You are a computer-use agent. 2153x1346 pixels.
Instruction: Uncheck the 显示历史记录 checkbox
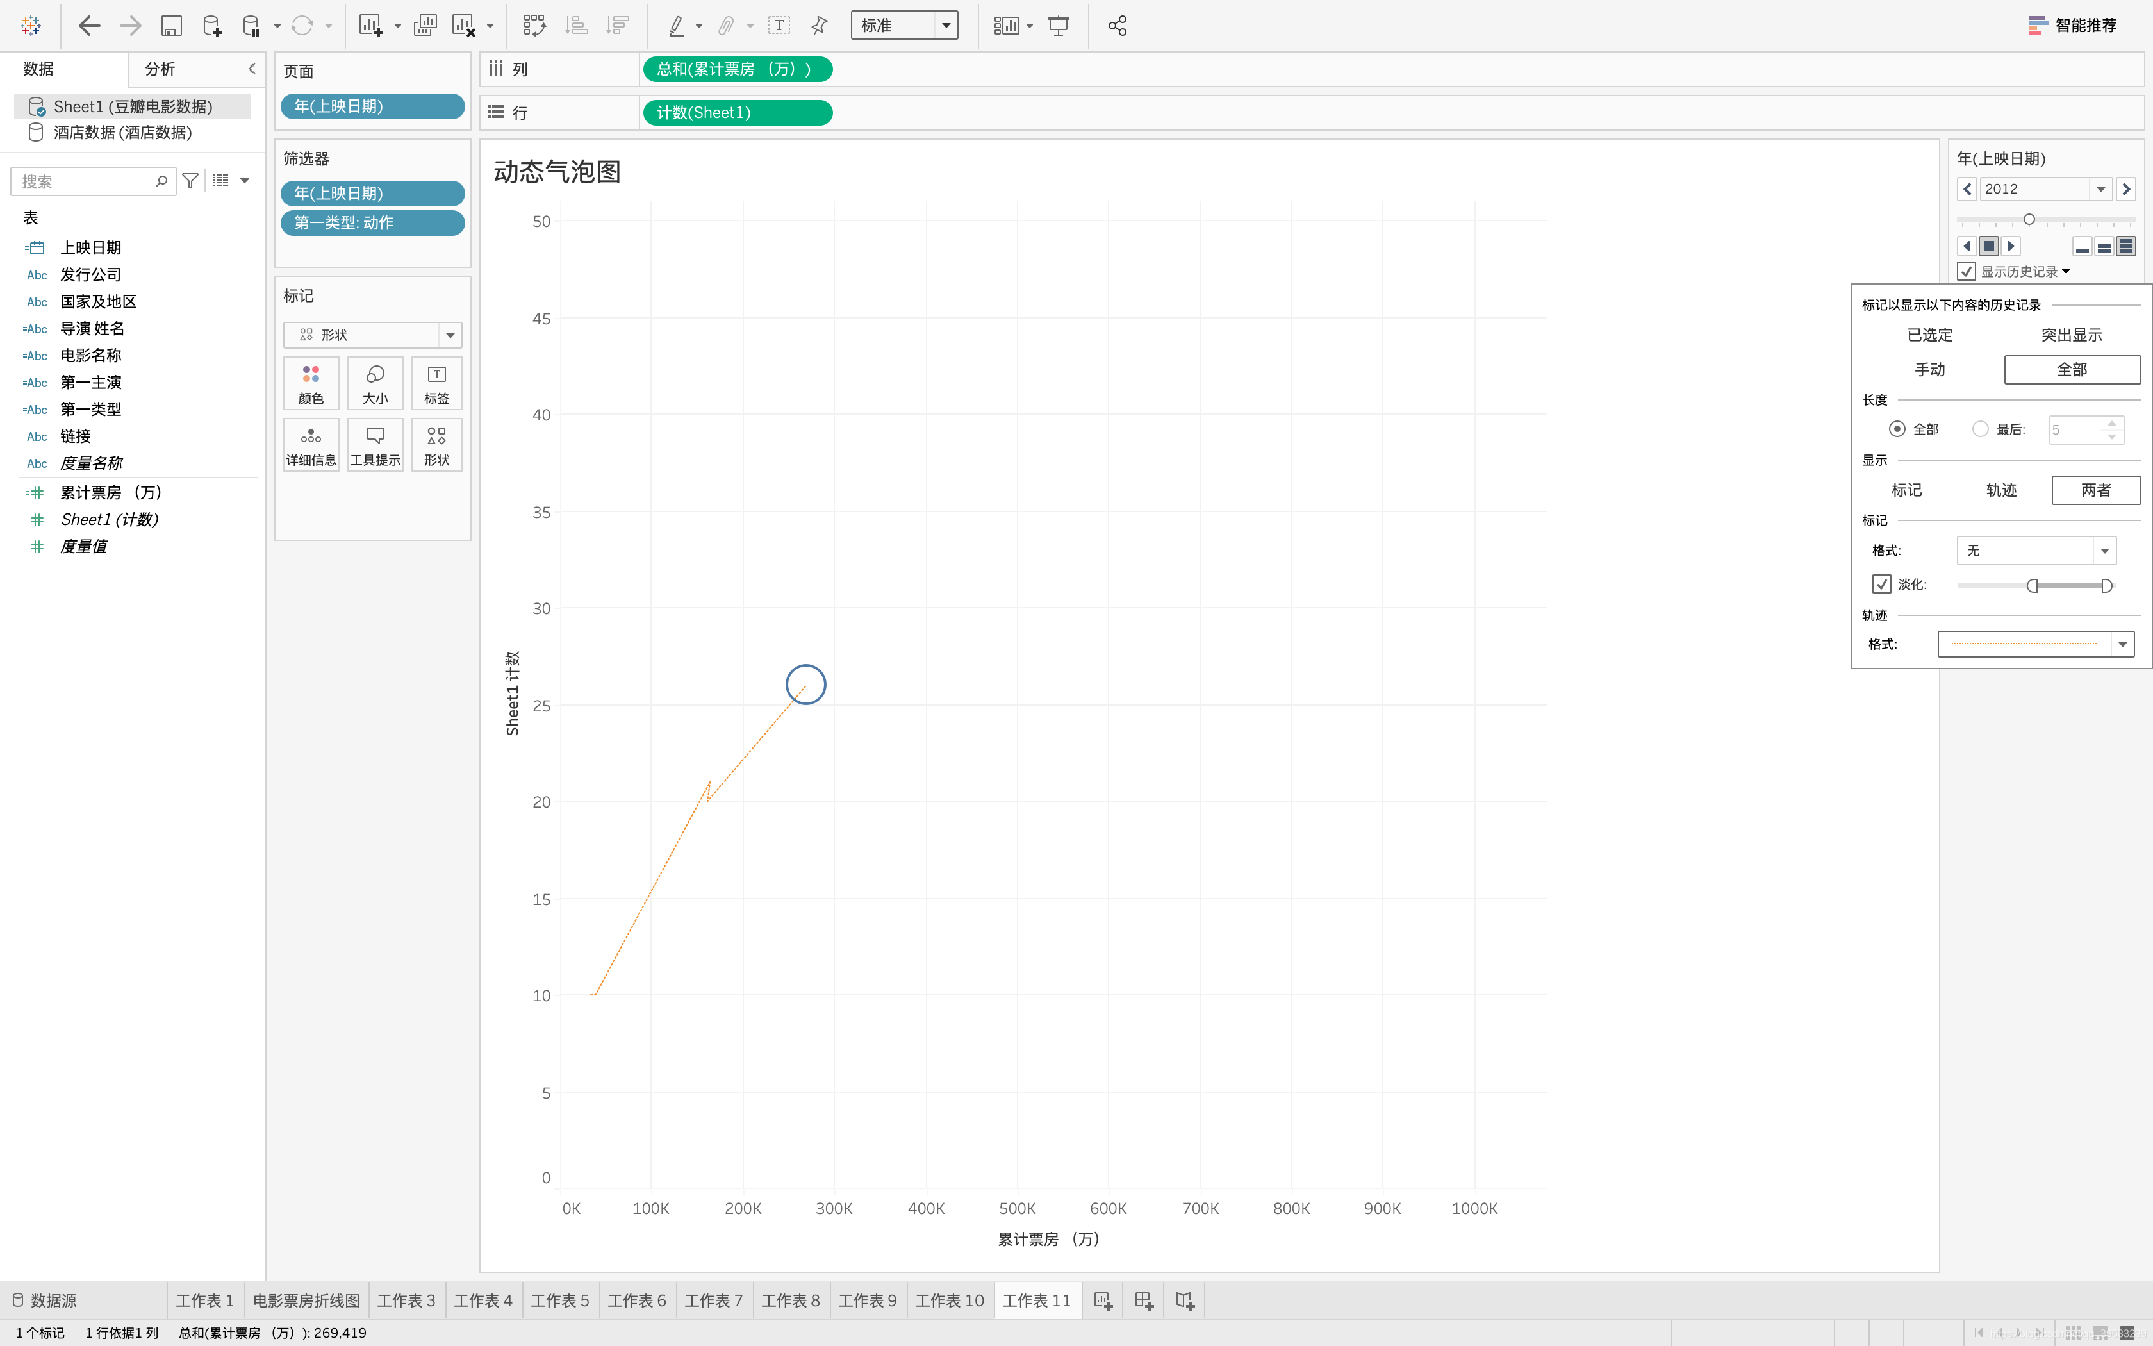[x=1967, y=272]
